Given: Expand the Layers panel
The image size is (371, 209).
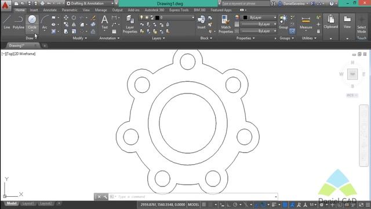Looking at the screenshot, I should click(158, 38).
